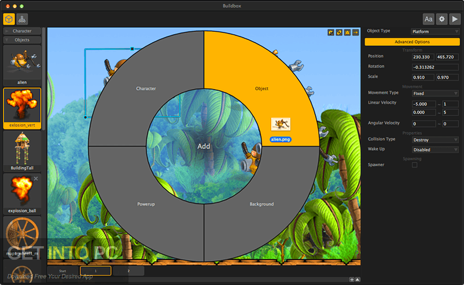Image resolution: width=464 pixels, height=285 pixels.
Task: Edit Linear Velocity range field showing 5
Action: tap(450, 112)
